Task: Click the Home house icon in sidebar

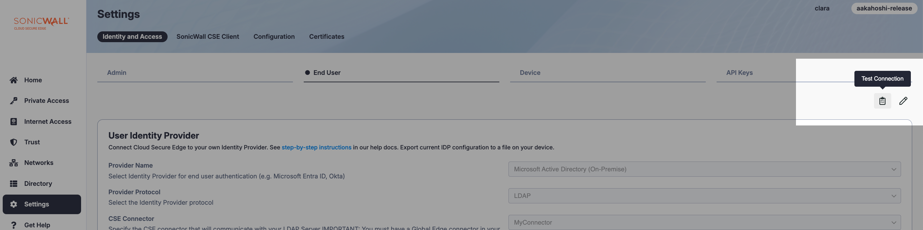Action: (14, 80)
